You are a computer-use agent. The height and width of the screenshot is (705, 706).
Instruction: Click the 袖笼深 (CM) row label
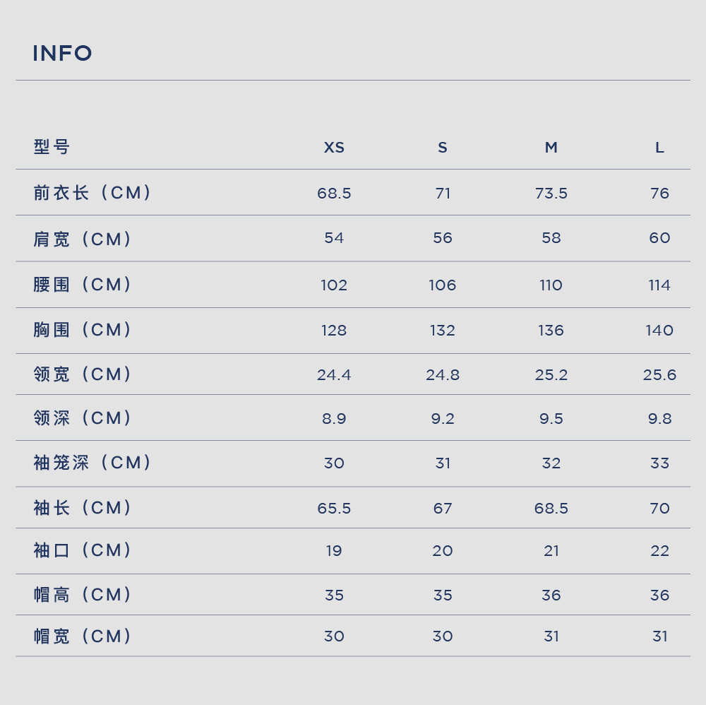click(92, 463)
